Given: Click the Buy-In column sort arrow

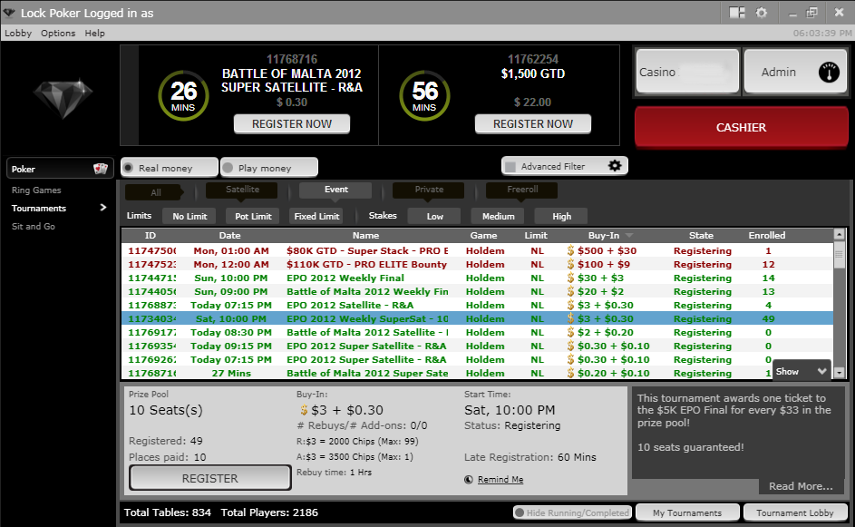Looking at the screenshot, I should tap(629, 236).
